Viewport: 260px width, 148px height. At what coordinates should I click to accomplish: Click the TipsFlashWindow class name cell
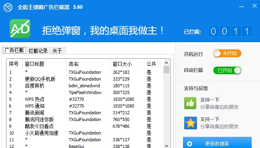point(85,92)
